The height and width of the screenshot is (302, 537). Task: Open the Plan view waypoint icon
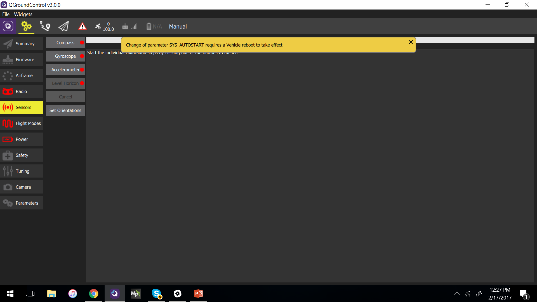45,27
